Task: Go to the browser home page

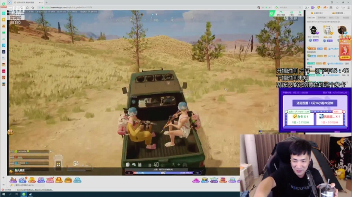Action: click(x=27, y=7)
